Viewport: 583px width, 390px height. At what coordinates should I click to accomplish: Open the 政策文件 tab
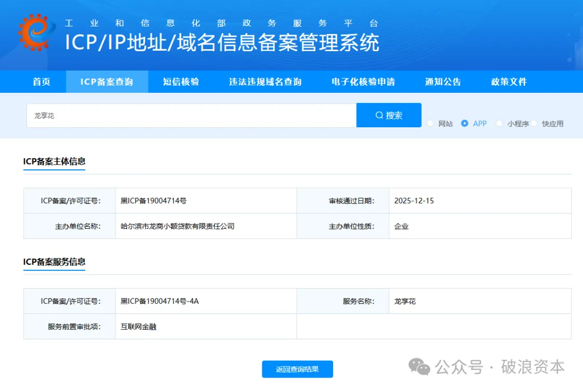coord(509,81)
